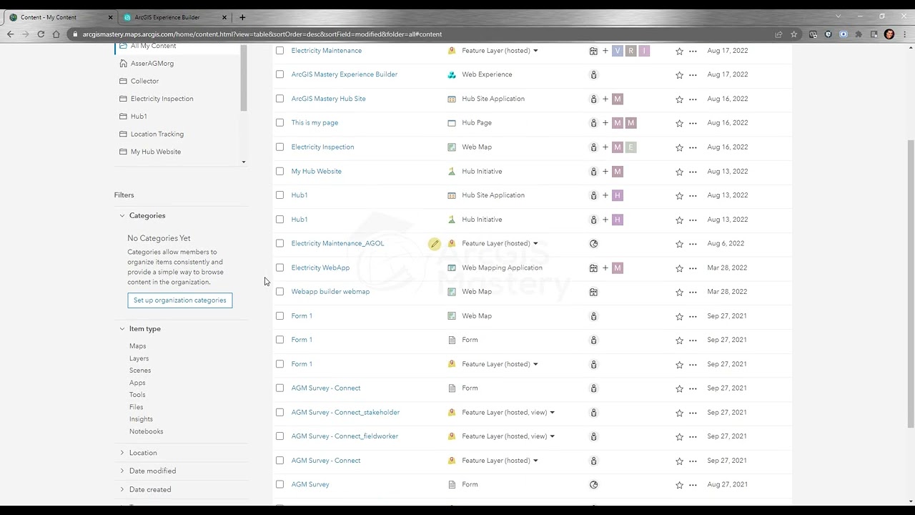Image resolution: width=915 pixels, height=515 pixels.
Task: Click the page vertical scrollbar
Action: click(911, 283)
